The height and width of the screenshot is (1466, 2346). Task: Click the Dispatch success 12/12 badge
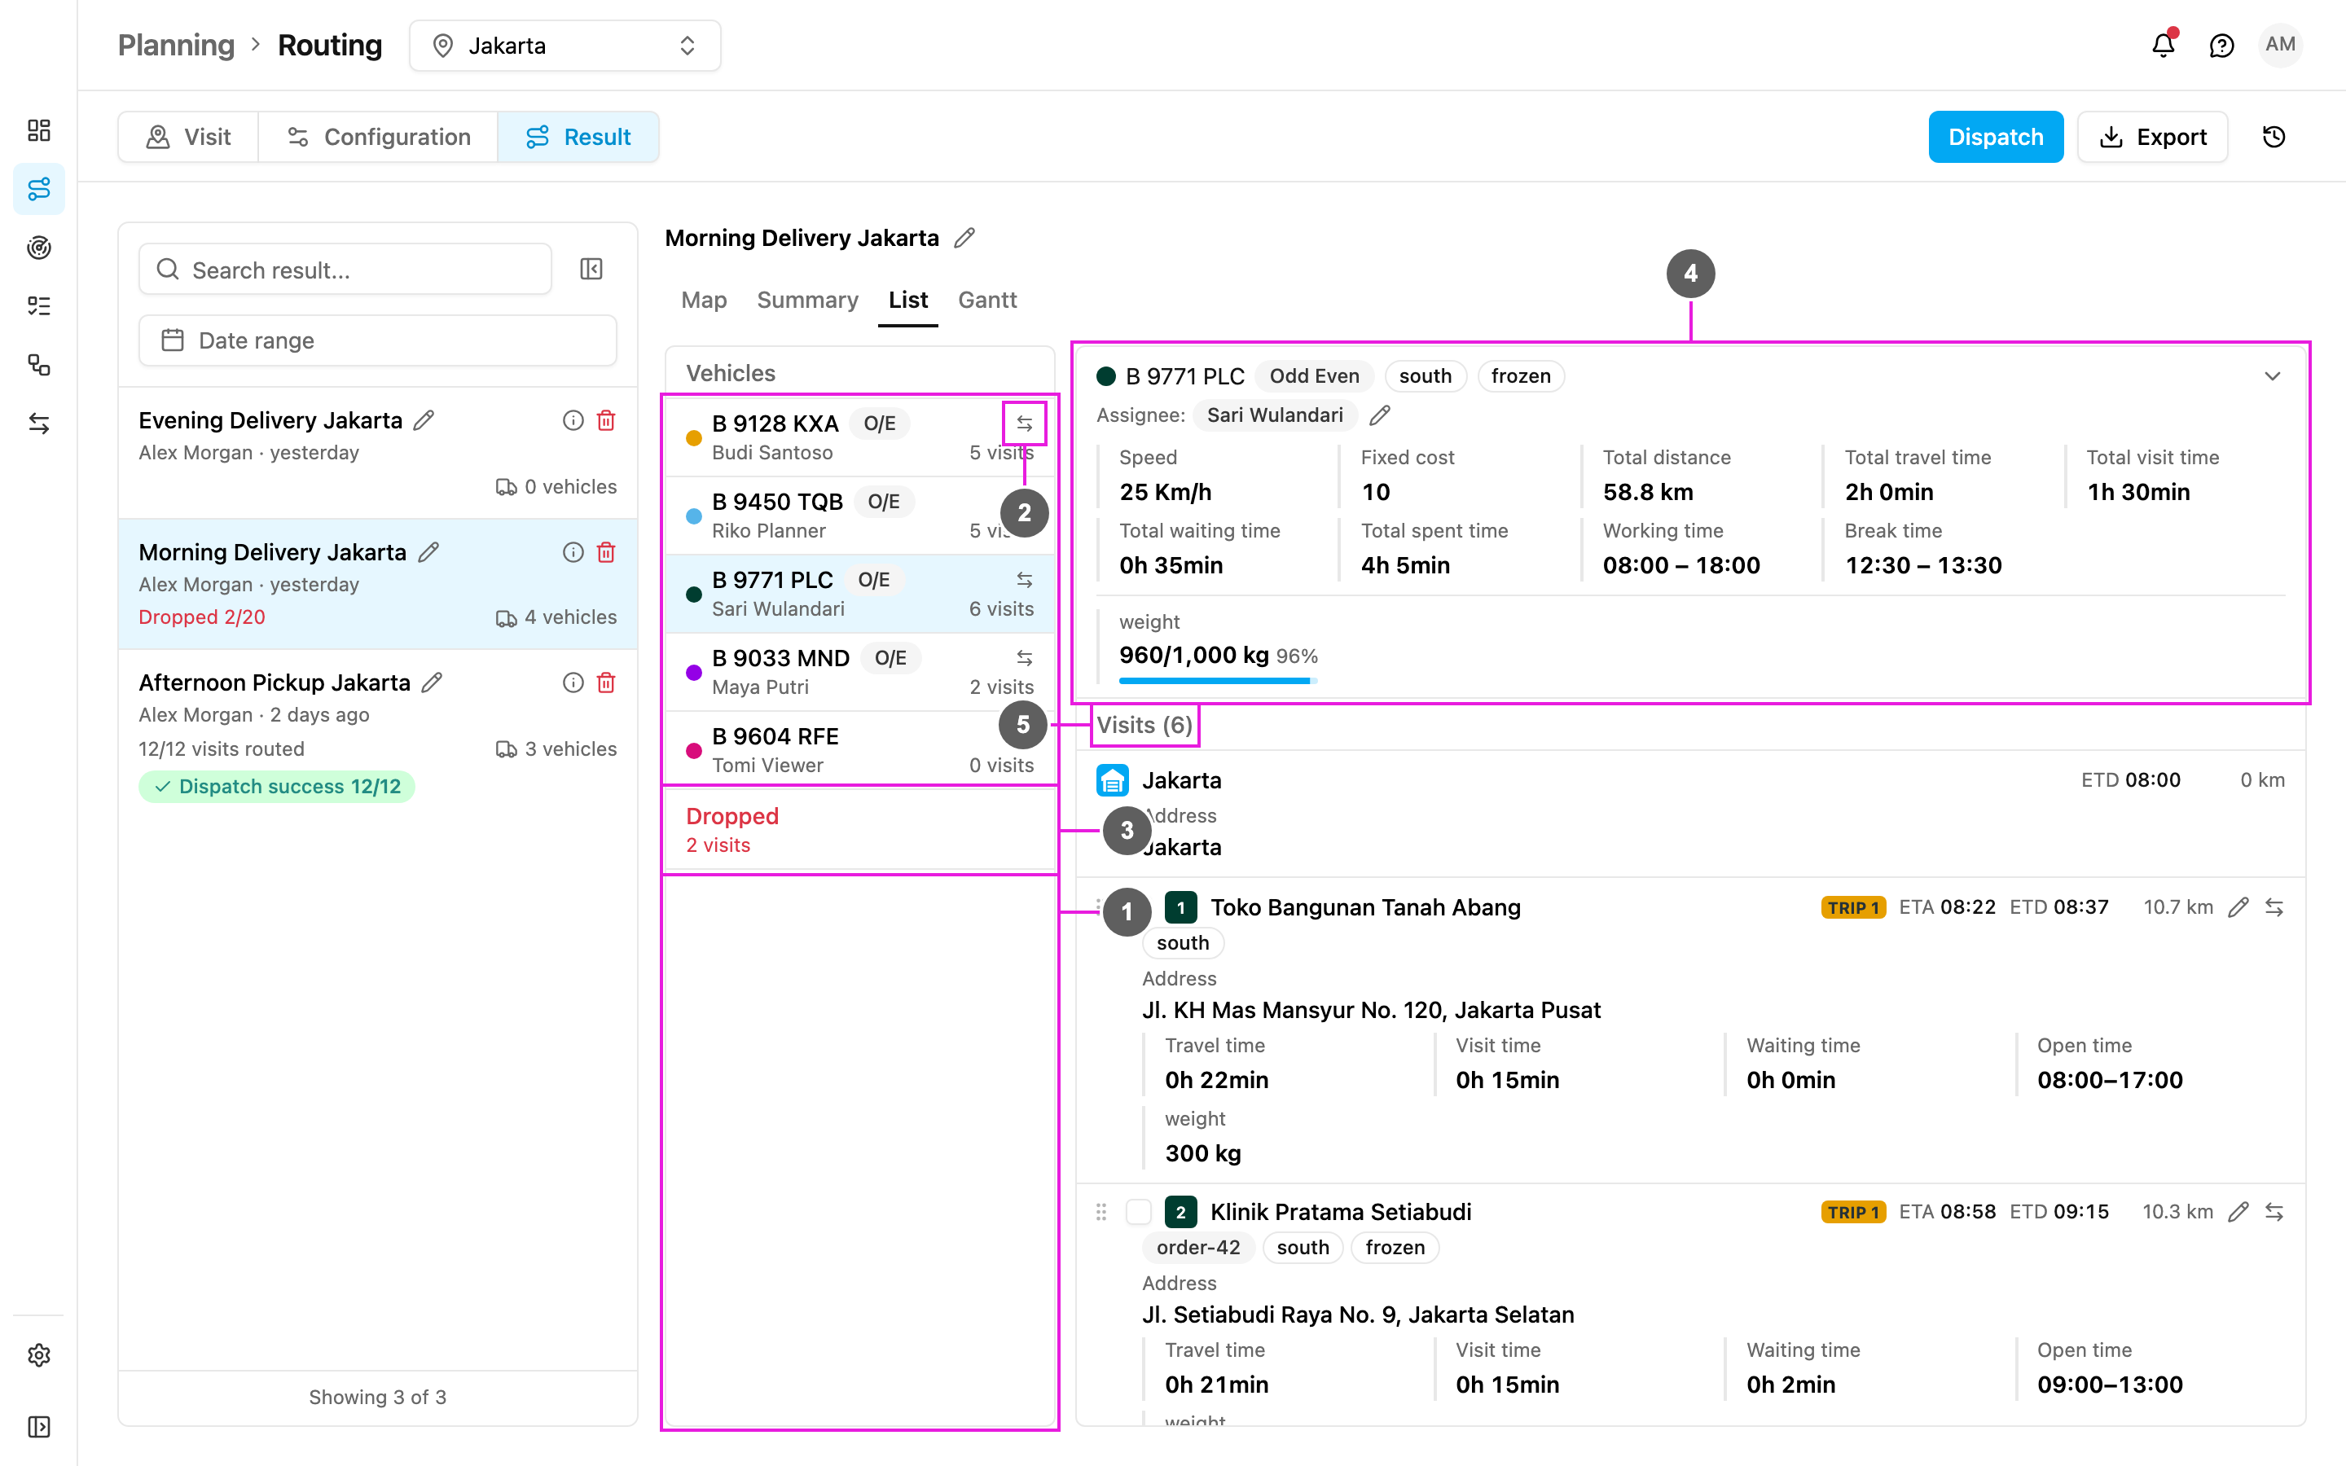pos(276,786)
